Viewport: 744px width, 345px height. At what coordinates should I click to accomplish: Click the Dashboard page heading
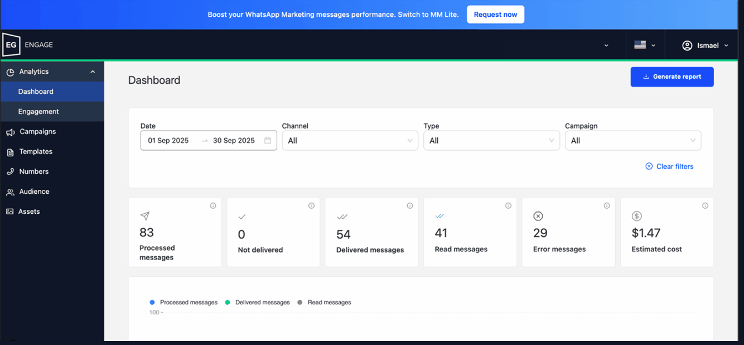(154, 80)
